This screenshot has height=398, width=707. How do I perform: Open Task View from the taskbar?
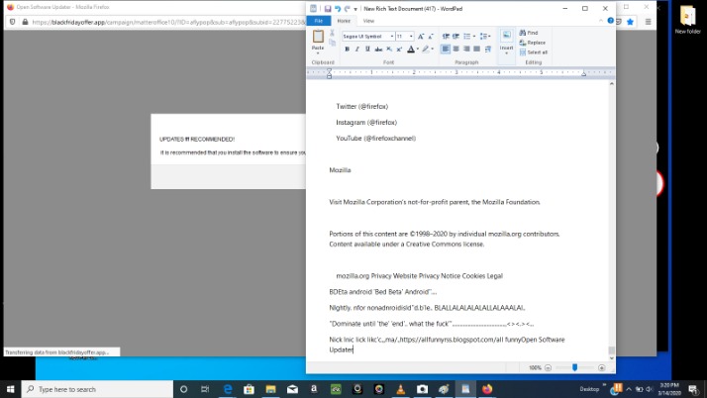tap(205, 389)
